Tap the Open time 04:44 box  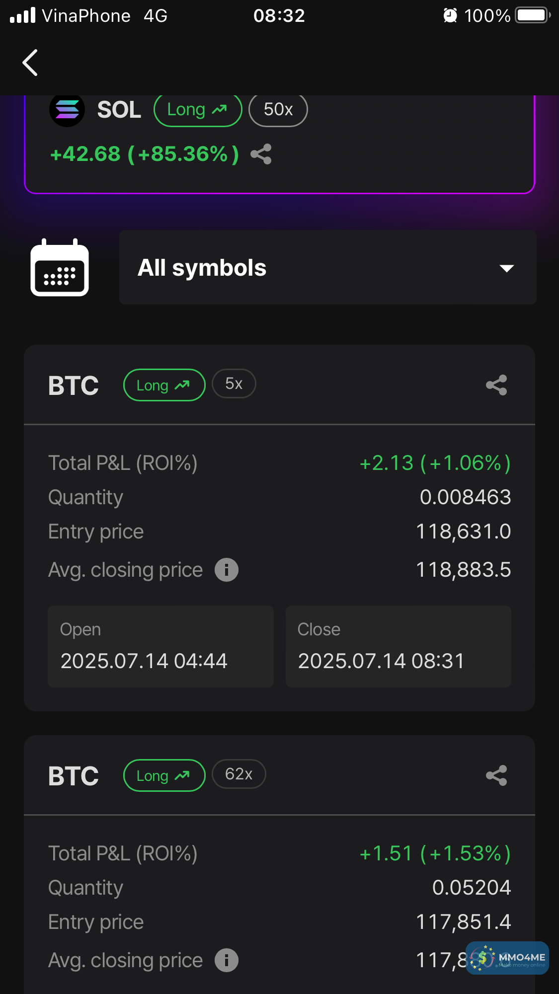click(160, 646)
